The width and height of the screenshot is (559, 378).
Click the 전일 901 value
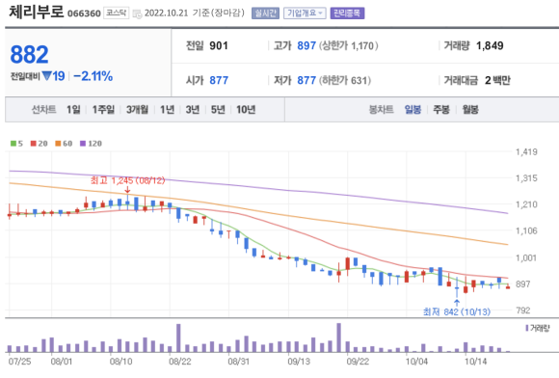point(219,45)
